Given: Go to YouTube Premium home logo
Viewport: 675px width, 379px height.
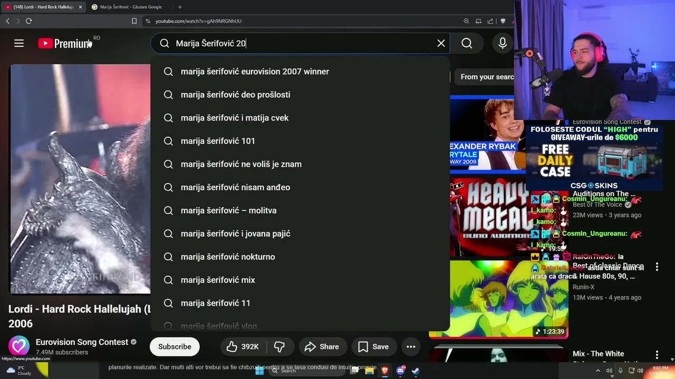Looking at the screenshot, I should pyautogui.click(x=64, y=44).
